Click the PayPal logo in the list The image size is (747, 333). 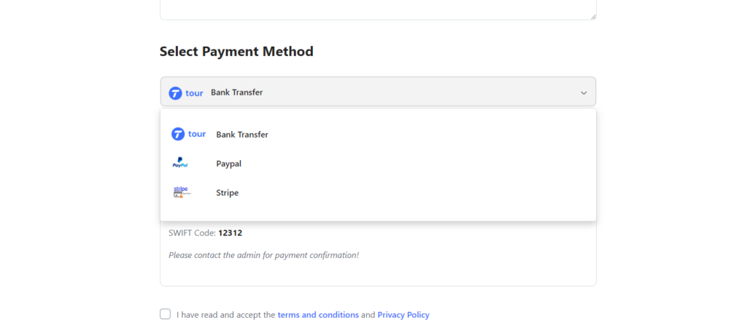[180, 162]
